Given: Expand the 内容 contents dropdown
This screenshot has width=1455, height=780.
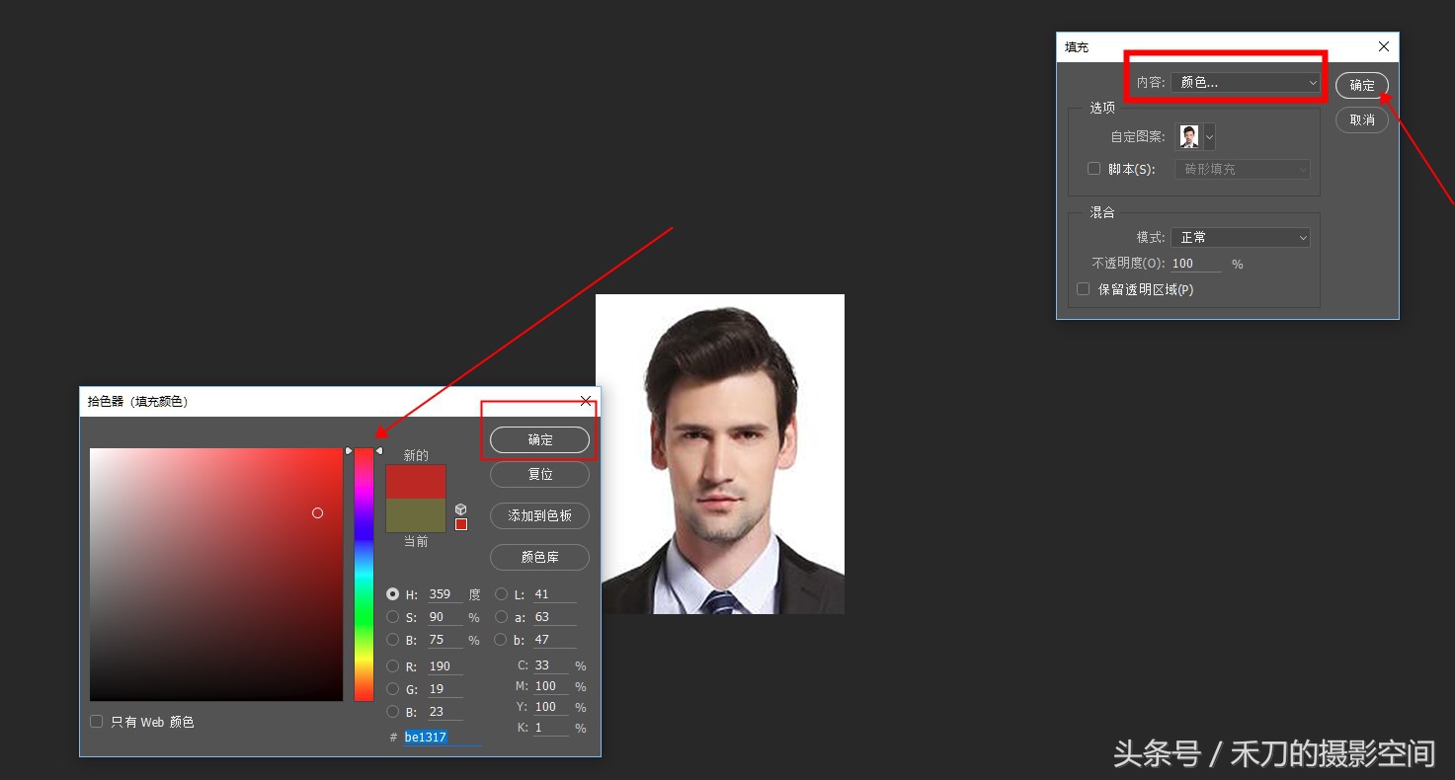Looking at the screenshot, I should [1245, 83].
